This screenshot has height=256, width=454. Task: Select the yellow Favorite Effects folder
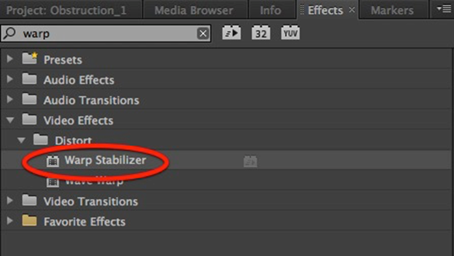click(x=29, y=220)
